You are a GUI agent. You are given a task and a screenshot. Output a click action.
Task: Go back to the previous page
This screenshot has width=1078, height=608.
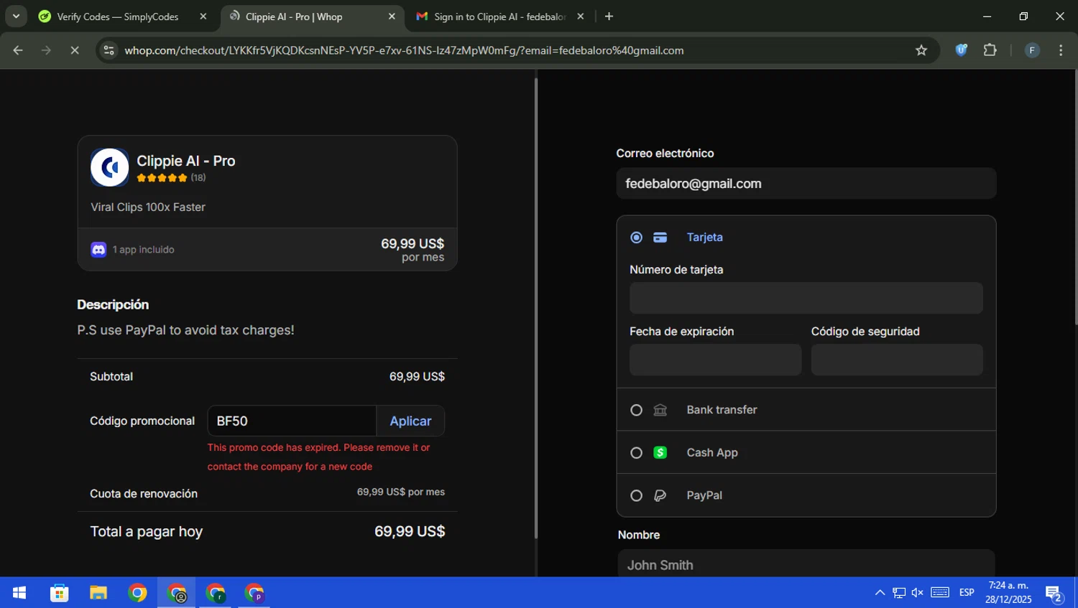pos(18,50)
